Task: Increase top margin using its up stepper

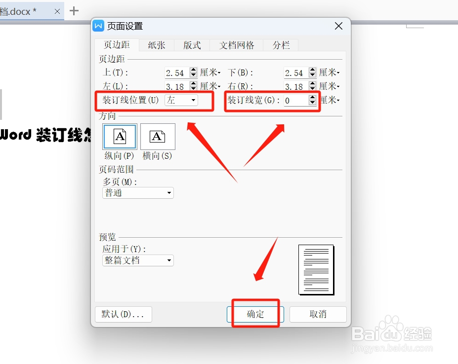Action: (193, 70)
